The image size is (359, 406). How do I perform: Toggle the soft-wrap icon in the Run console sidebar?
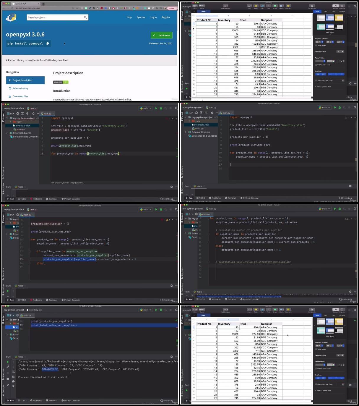(x=13, y=372)
